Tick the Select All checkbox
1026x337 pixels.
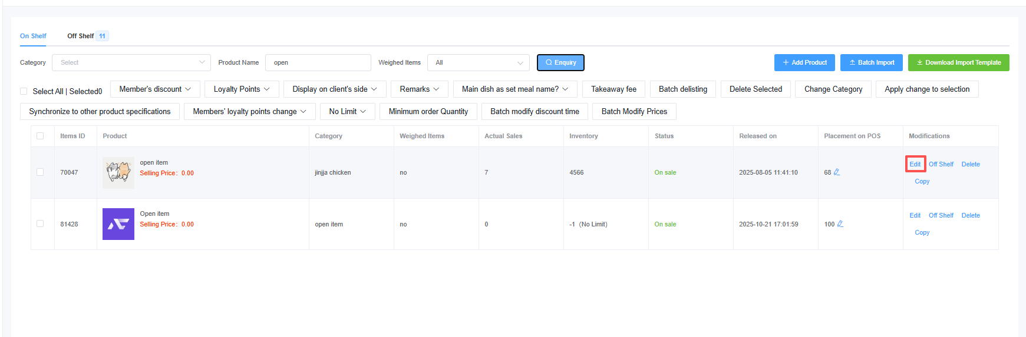tap(24, 91)
